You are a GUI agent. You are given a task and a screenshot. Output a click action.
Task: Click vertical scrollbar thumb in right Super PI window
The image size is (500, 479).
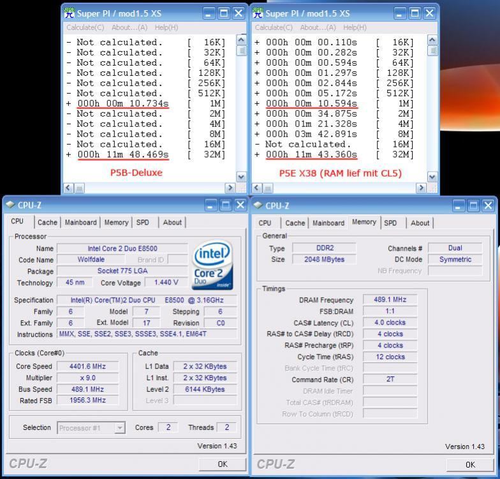[x=432, y=51]
